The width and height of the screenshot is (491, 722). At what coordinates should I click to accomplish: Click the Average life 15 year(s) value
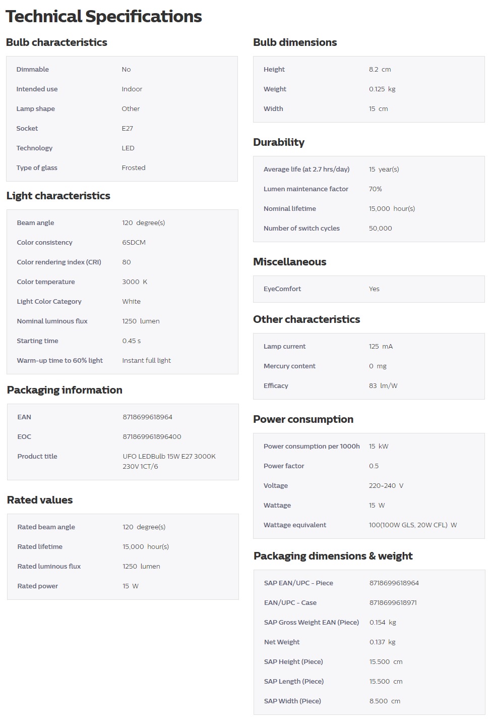384,170
